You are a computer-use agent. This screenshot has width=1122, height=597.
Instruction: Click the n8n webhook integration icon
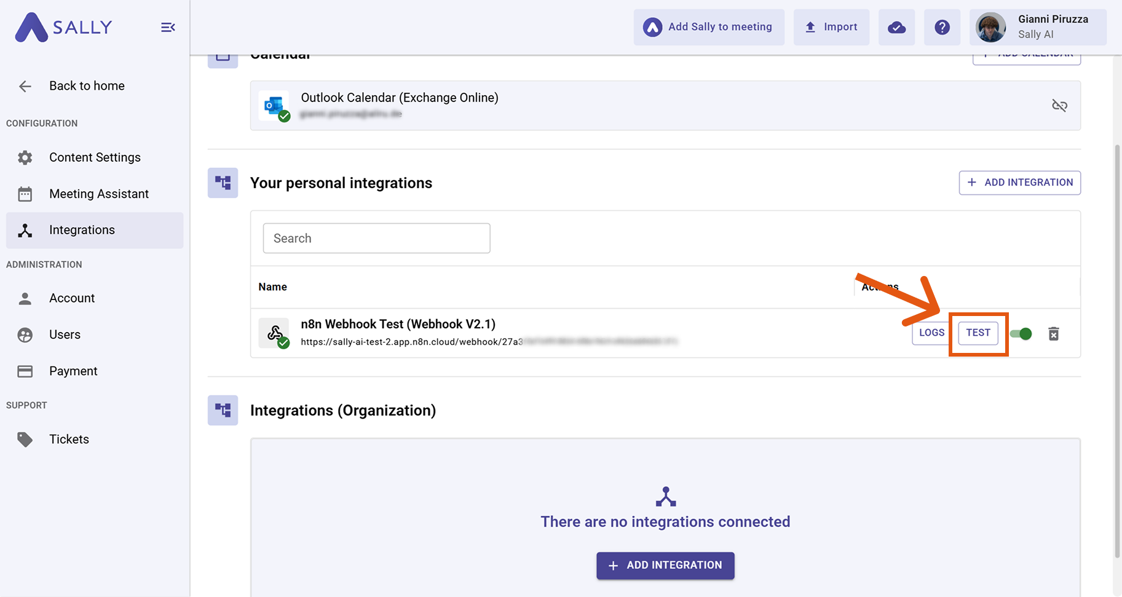(274, 333)
